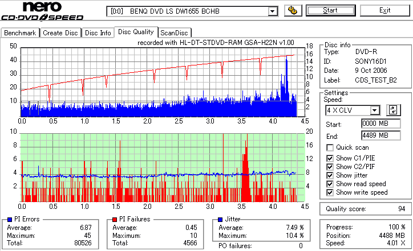Uncheck Show C2/PIF option

[330, 167]
